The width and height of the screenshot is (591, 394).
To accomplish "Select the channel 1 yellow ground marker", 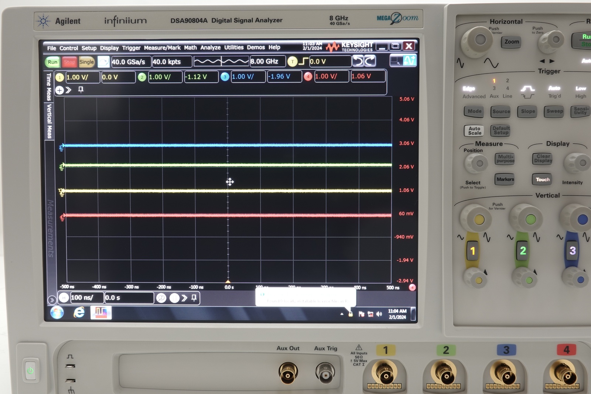I will (x=61, y=192).
